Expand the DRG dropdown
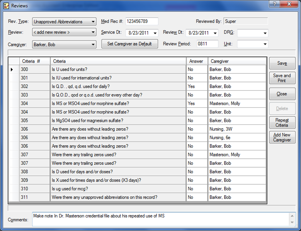Viewport: 301px width, 231px height. pos(265,33)
